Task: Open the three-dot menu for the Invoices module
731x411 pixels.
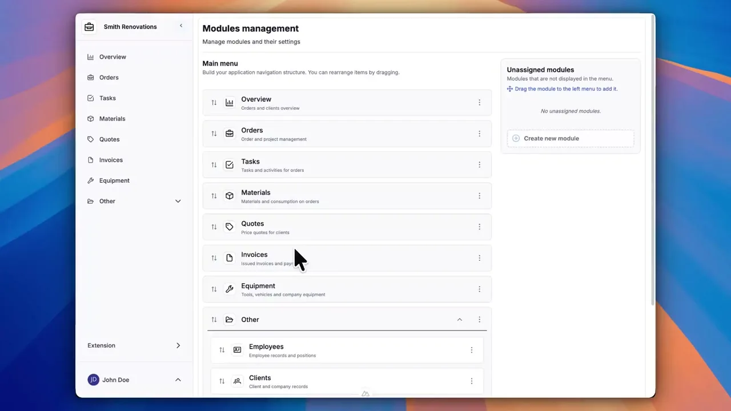Action: click(x=479, y=258)
